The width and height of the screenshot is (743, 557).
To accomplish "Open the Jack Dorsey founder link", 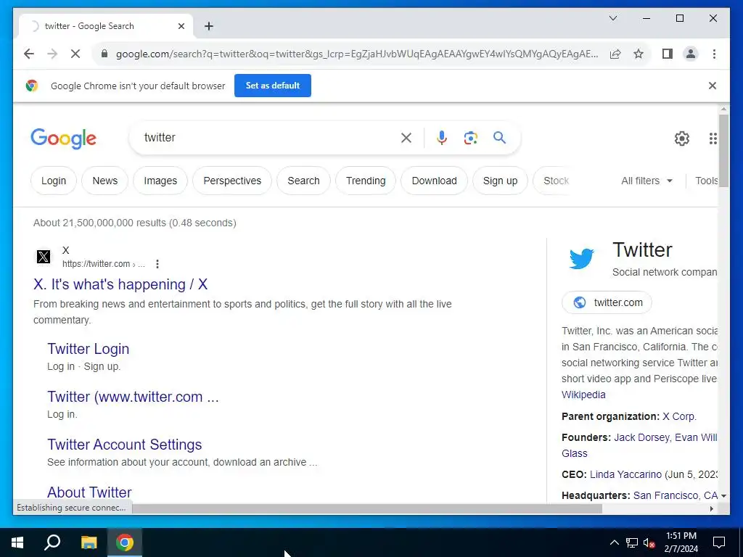I will [x=642, y=437].
